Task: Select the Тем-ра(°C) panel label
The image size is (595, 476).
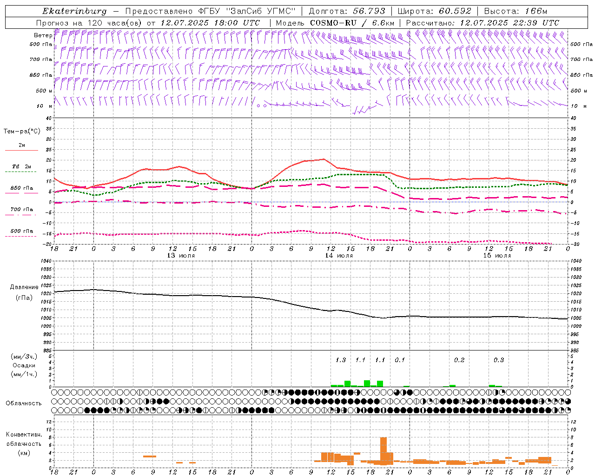Action: tap(22, 131)
